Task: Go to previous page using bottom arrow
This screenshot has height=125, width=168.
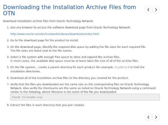Action: pyautogui.click(x=148, y=117)
